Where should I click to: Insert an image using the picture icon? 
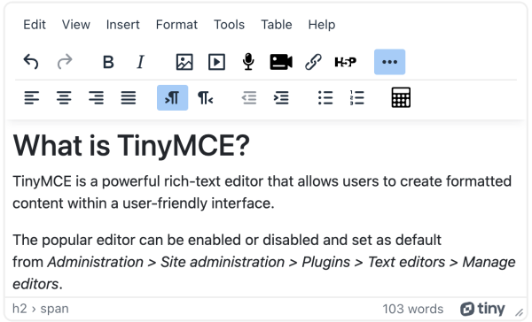[184, 62]
